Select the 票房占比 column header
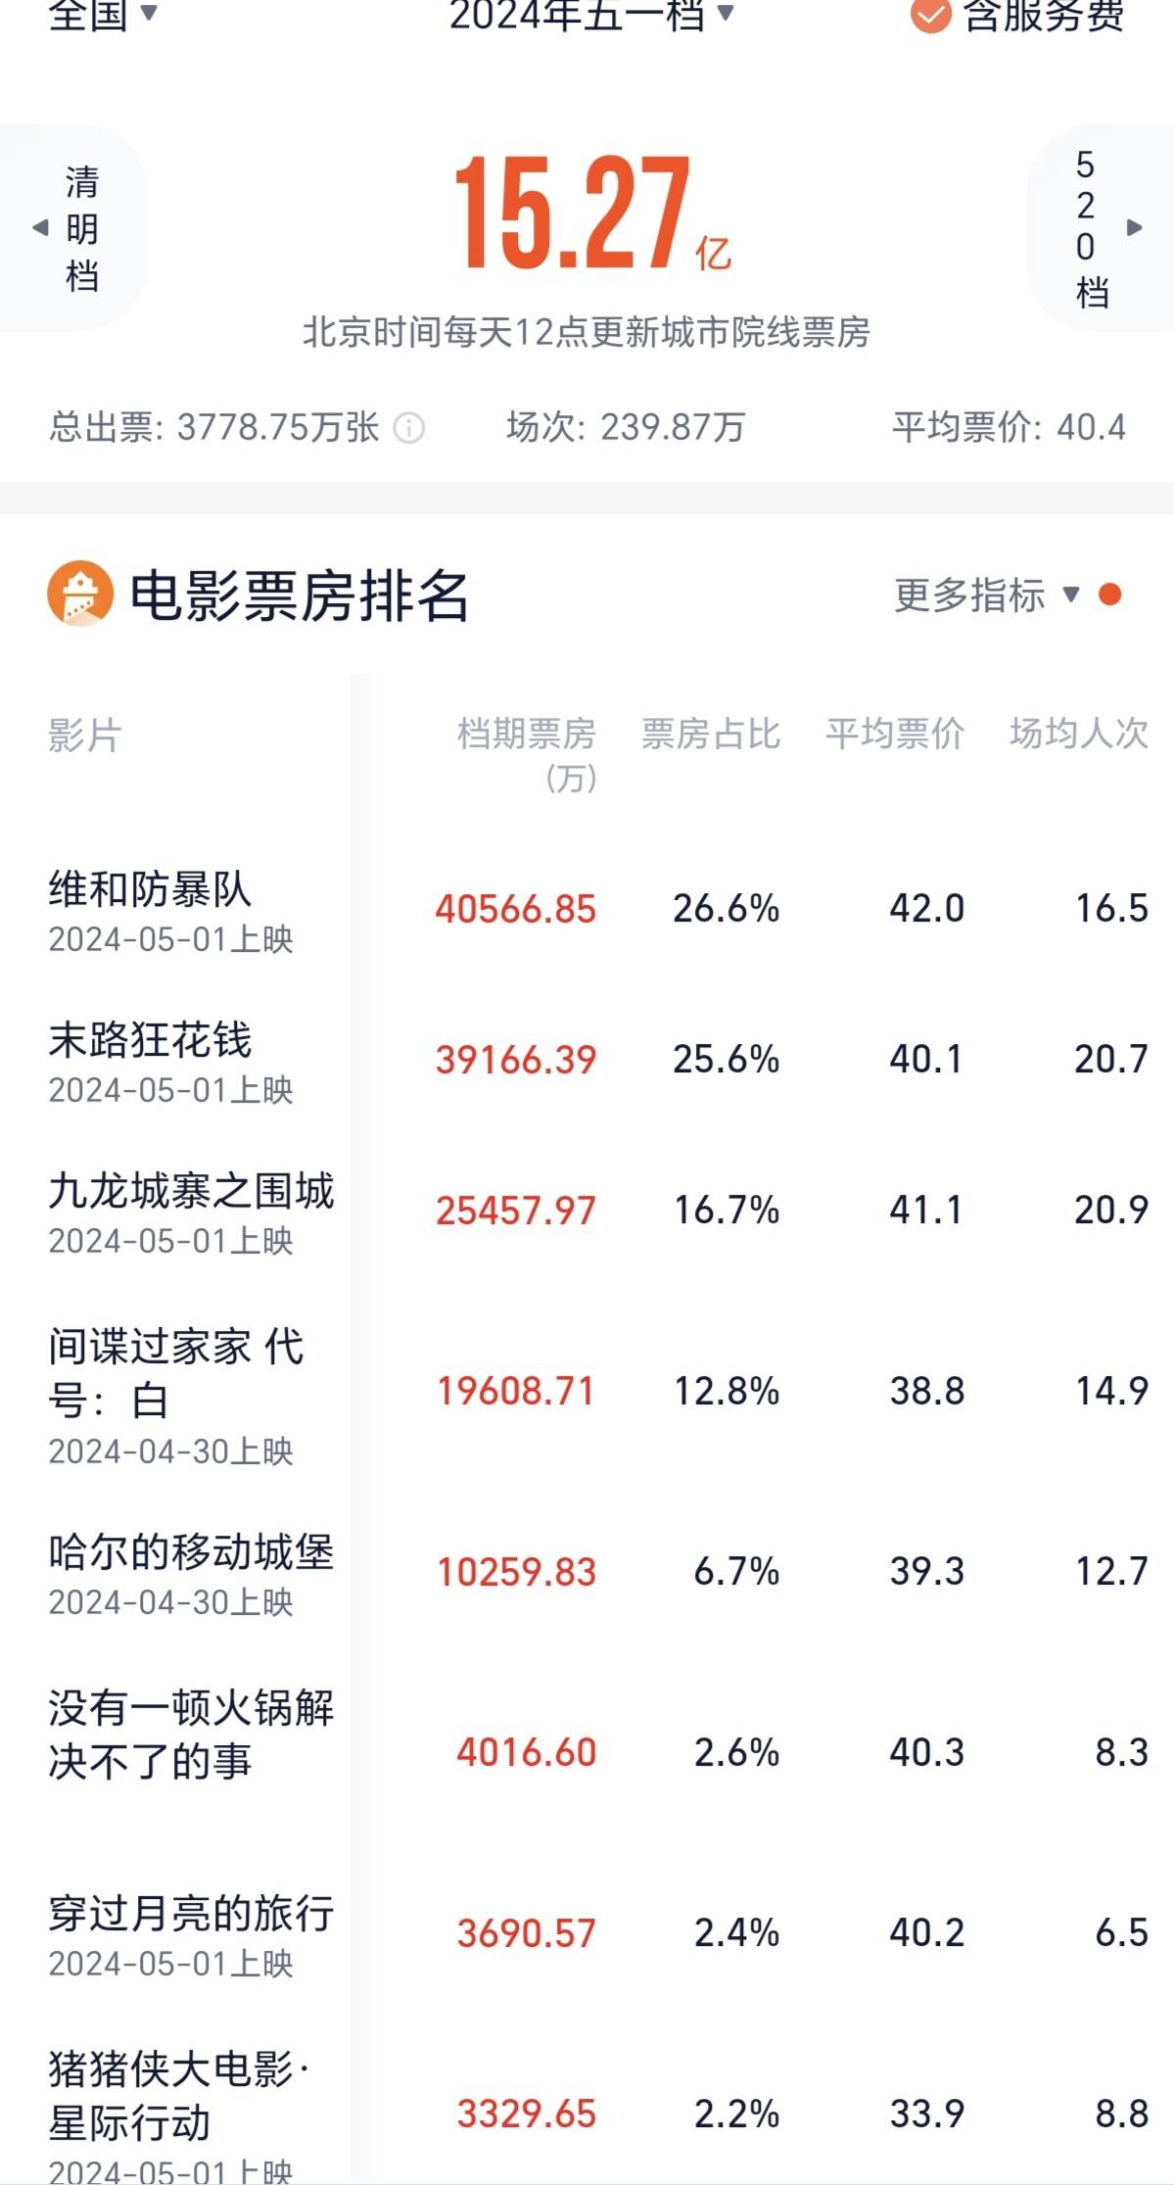1174x2185 pixels. click(x=711, y=734)
